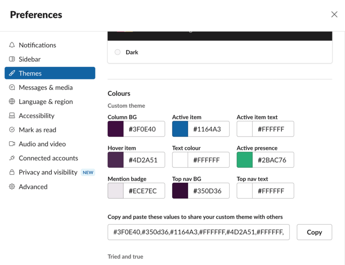
Task: Click the Hover item hex value field
Action: click(144, 160)
